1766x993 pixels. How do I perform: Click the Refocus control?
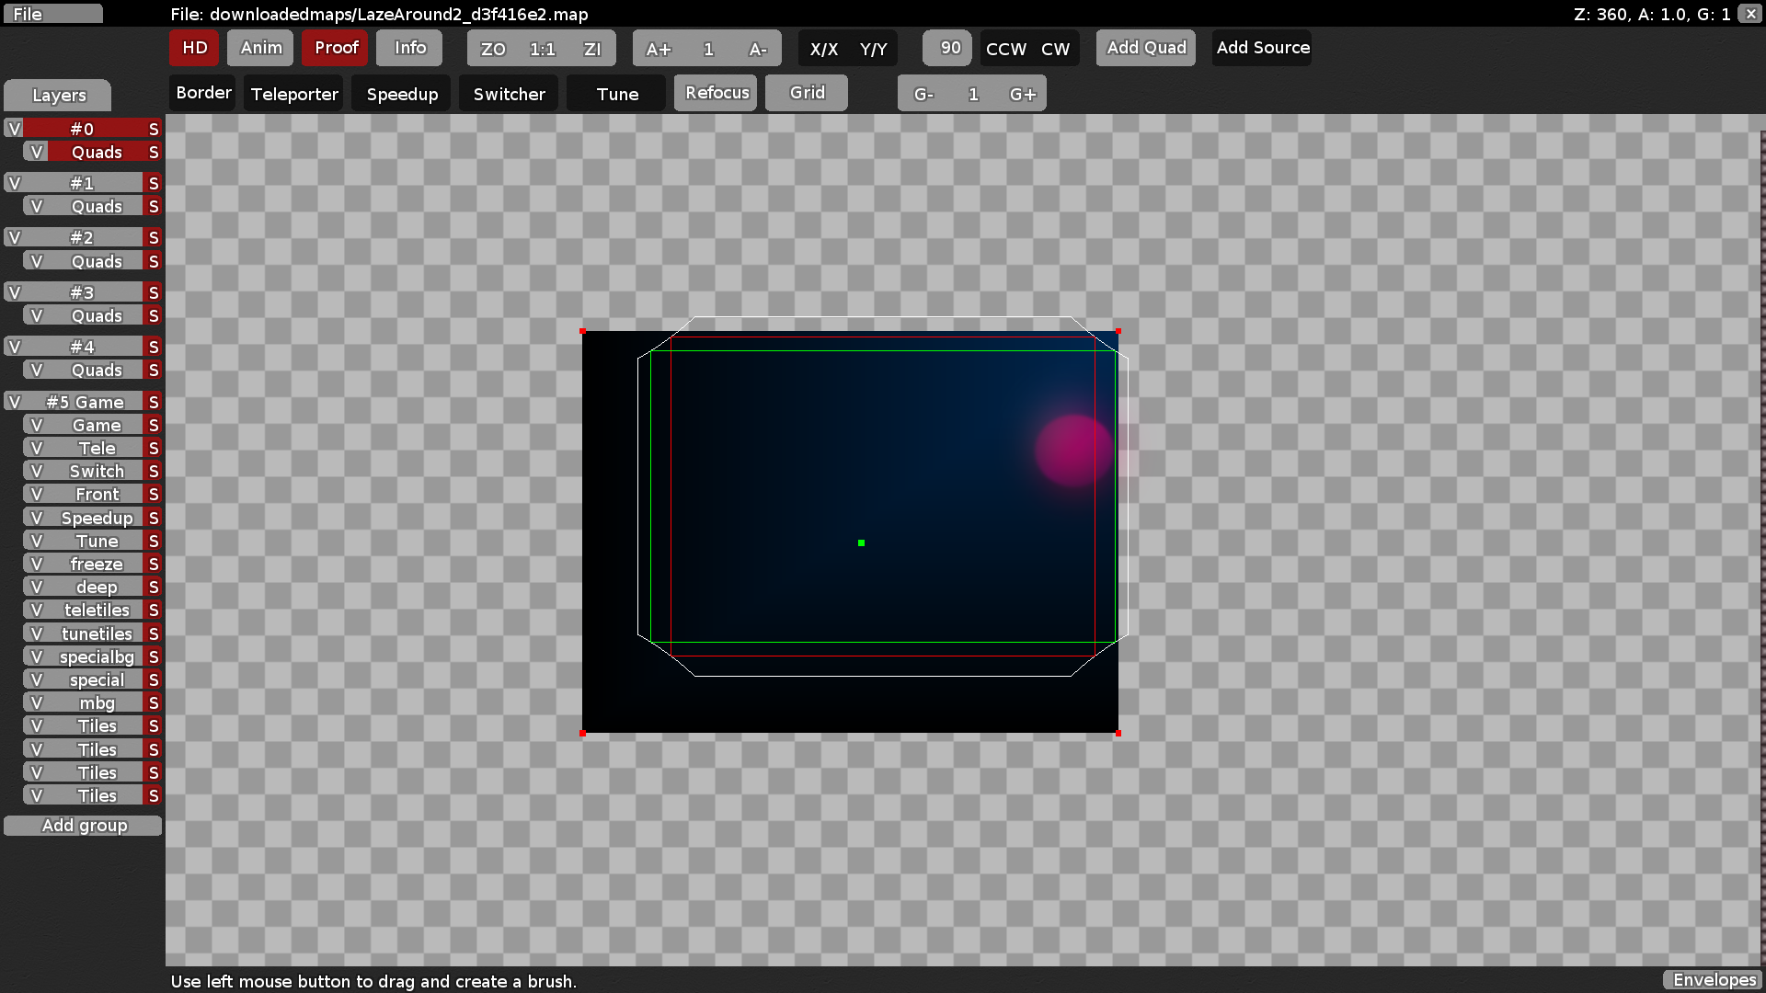point(715,92)
